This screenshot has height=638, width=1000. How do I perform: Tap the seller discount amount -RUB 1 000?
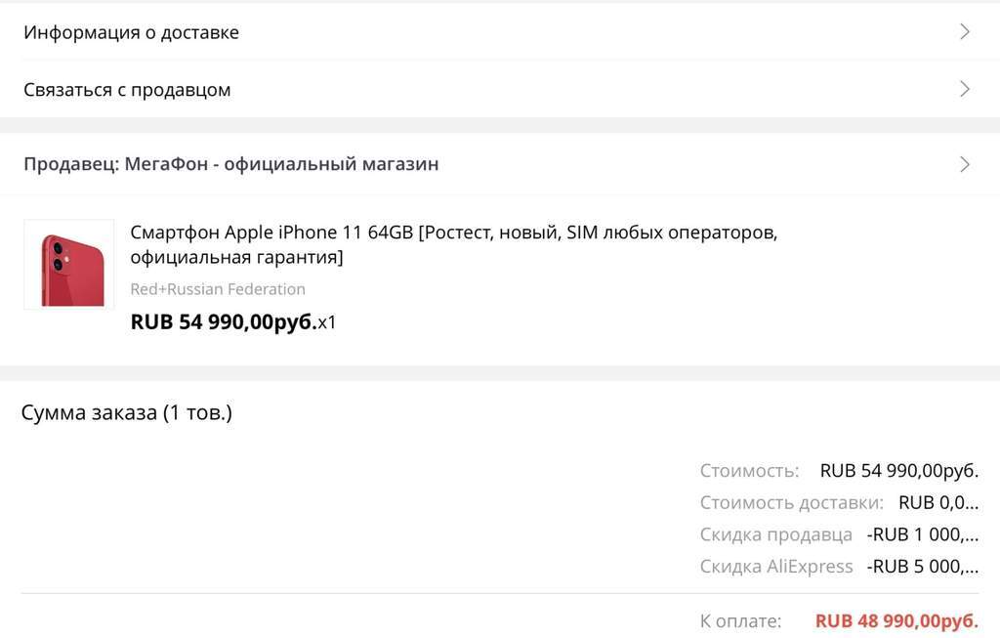922,534
